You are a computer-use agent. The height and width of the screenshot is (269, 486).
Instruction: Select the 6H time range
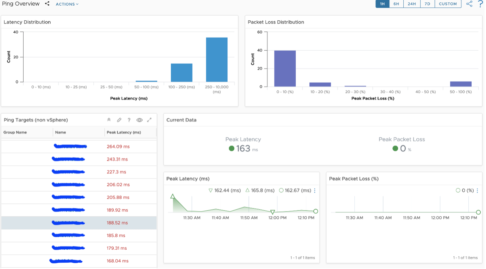(x=396, y=4)
